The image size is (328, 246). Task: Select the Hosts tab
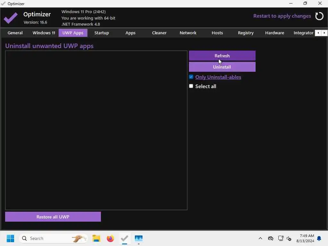217,33
